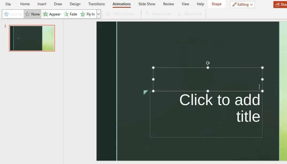Viewport: 287px width, 164px height.
Task: Switch to the Draw tab
Action: coord(58,4)
